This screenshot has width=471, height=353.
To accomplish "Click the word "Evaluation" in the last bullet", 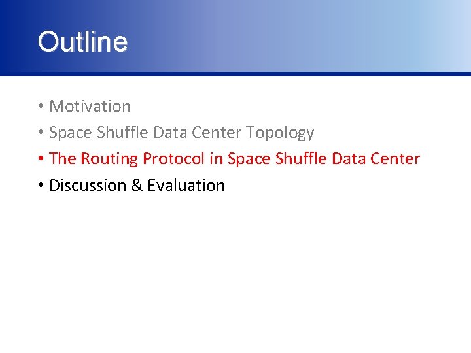I will point(186,185).
